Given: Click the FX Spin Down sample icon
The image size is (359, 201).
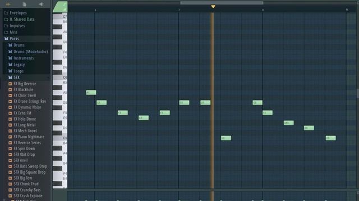Looking at the screenshot, I should (x=10, y=149).
